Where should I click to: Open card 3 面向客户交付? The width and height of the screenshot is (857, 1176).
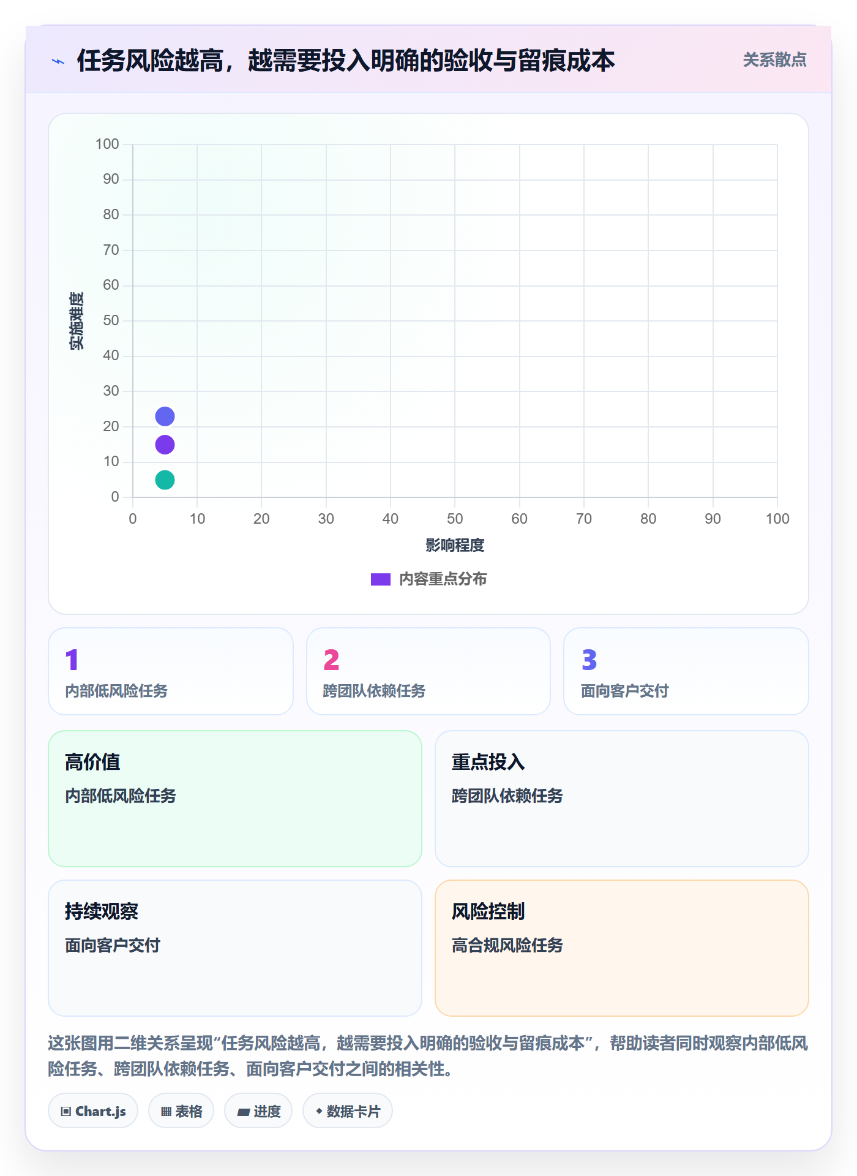coord(686,671)
